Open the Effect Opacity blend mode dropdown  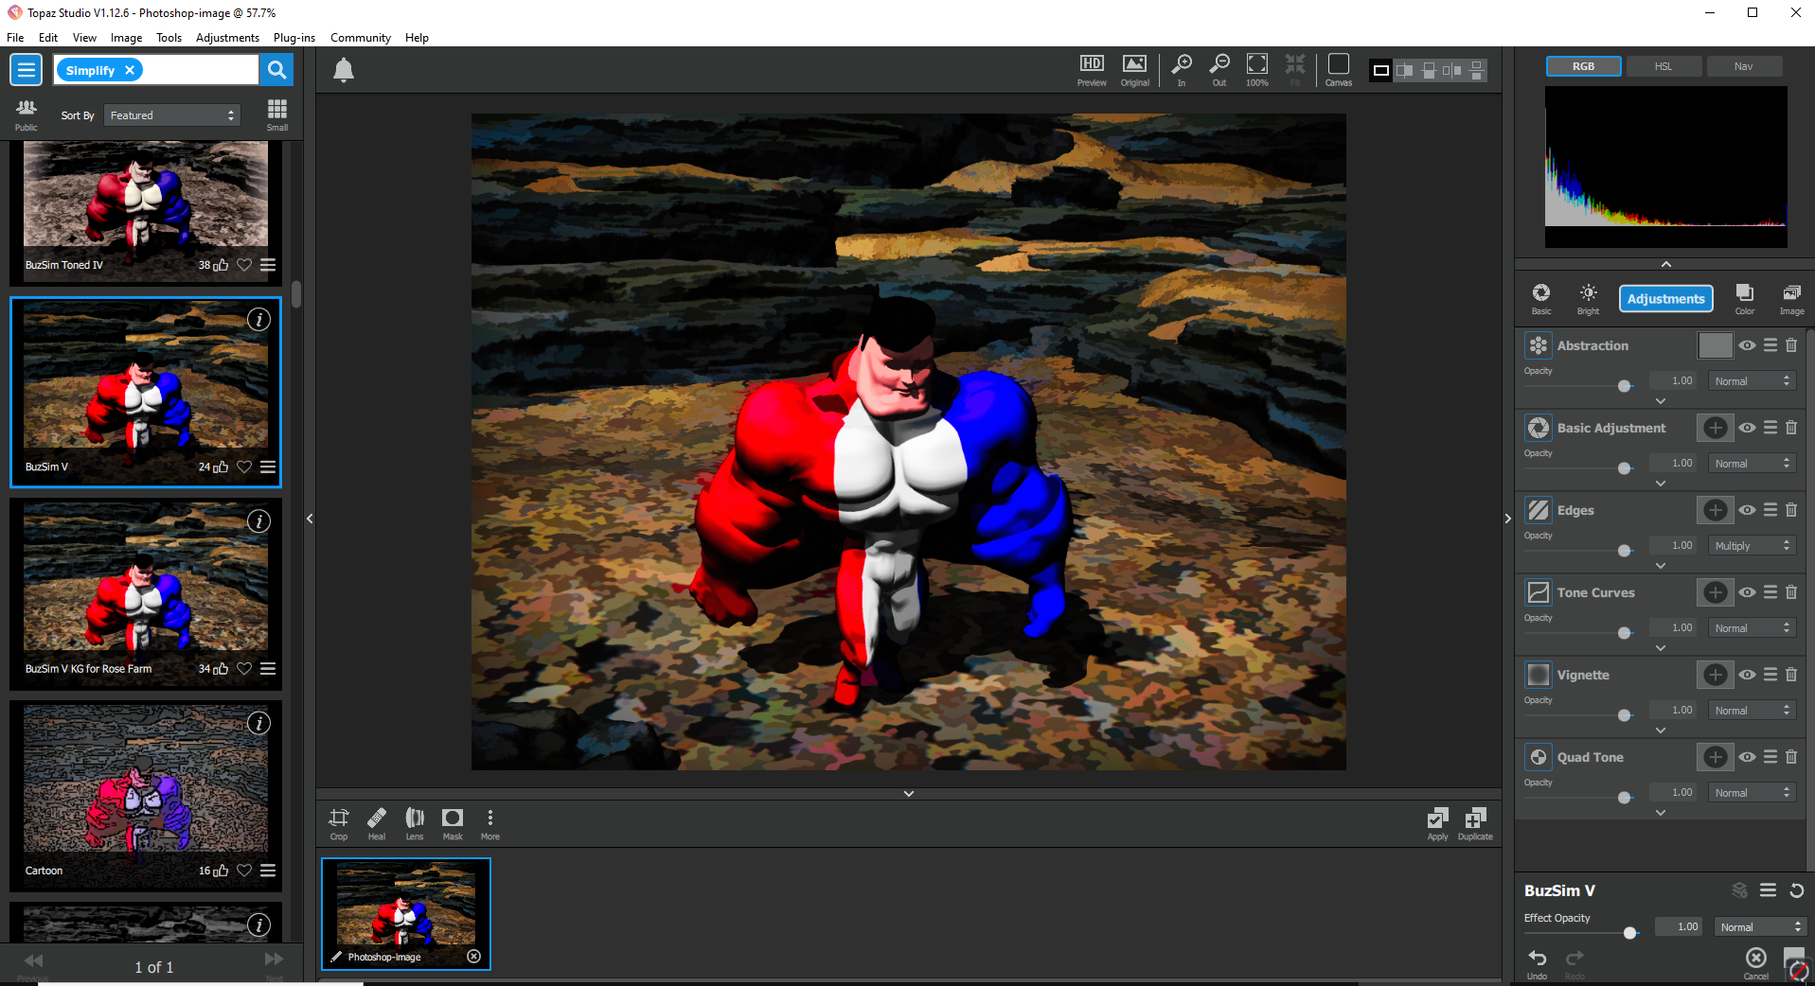(1760, 927)
